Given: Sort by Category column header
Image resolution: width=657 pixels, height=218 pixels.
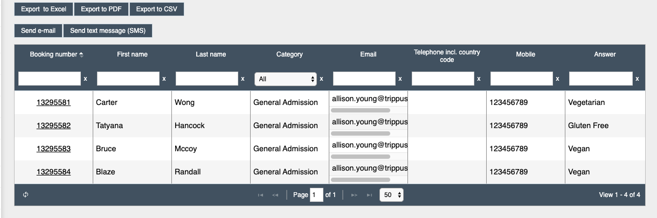Looking at the screenshot, I should click(289, 54).
